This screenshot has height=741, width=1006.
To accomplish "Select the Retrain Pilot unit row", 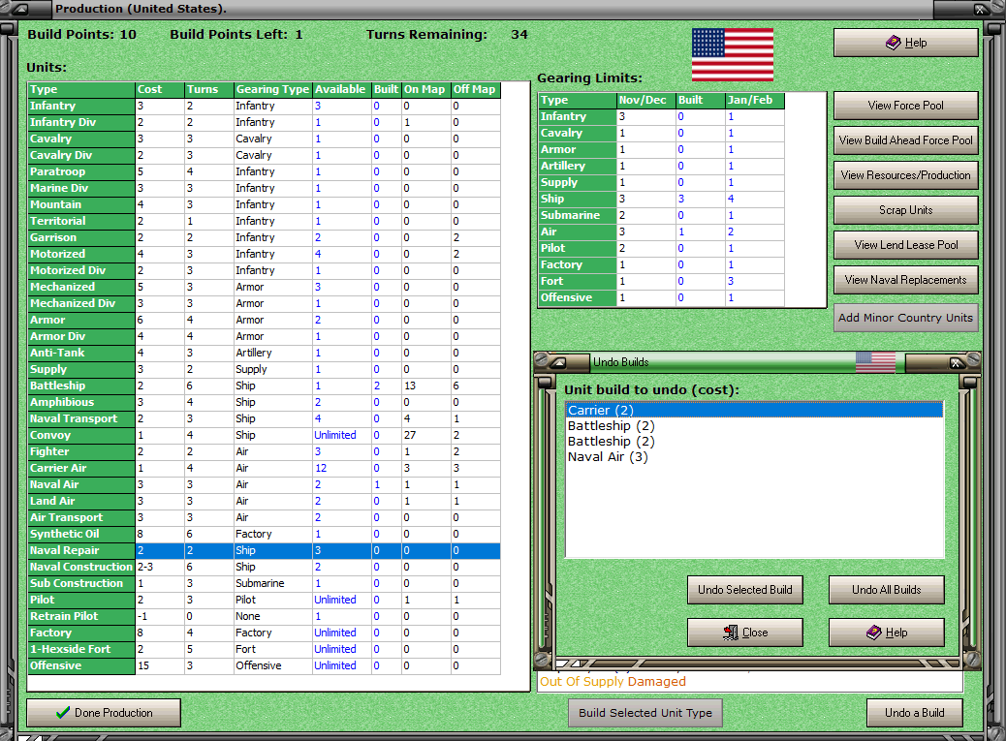I will (x=264, y=616).
